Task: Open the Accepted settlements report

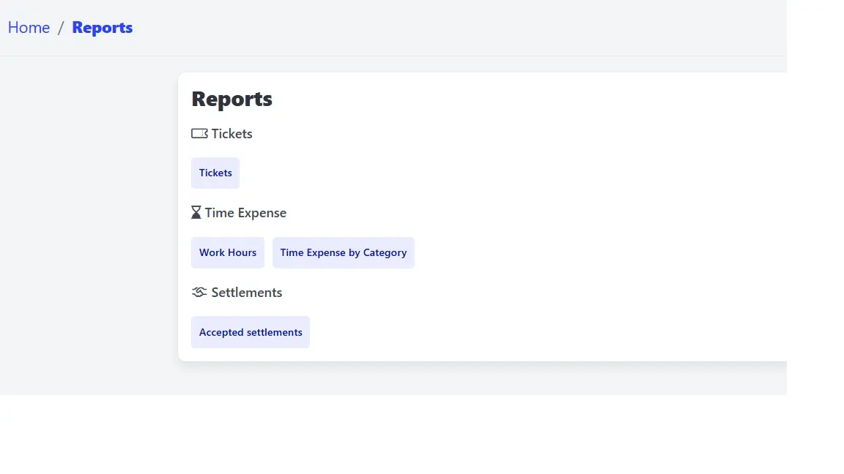Action: [251, 332]
